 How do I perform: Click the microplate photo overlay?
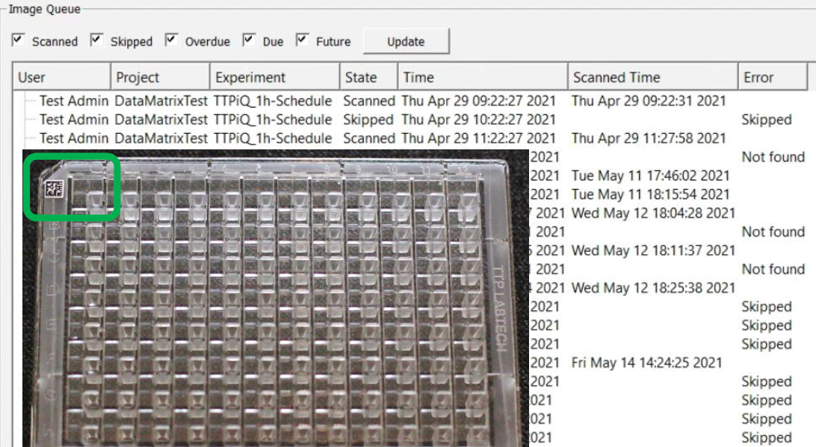(x=276, y=298)
